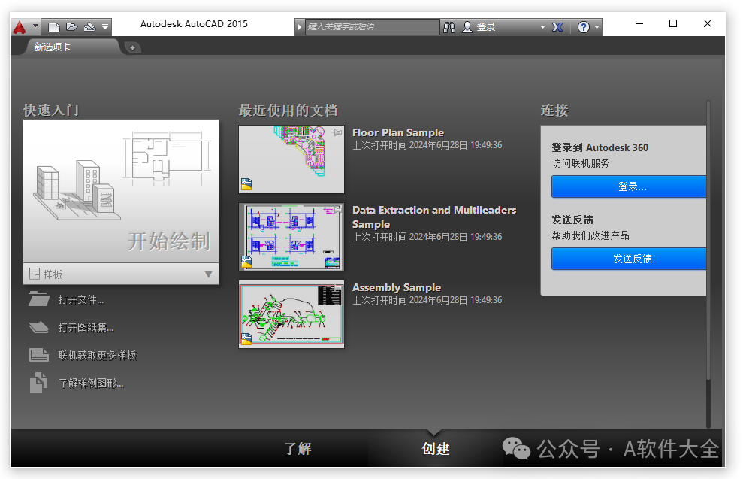Click the template grid icon beside 样板
Screen dimensions: 743x479
pyautogui.click(x=34, y=274)
